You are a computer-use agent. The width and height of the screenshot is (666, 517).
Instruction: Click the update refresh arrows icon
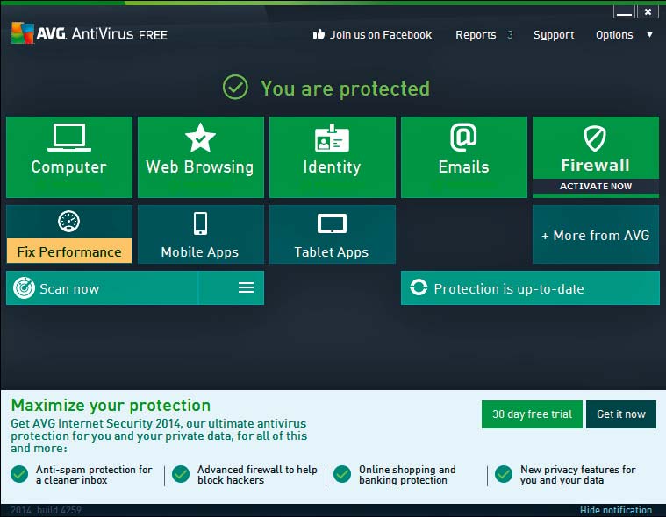coord(419,287)
